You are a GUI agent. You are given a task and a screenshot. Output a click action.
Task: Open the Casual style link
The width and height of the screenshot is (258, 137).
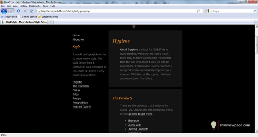[76, 90]
